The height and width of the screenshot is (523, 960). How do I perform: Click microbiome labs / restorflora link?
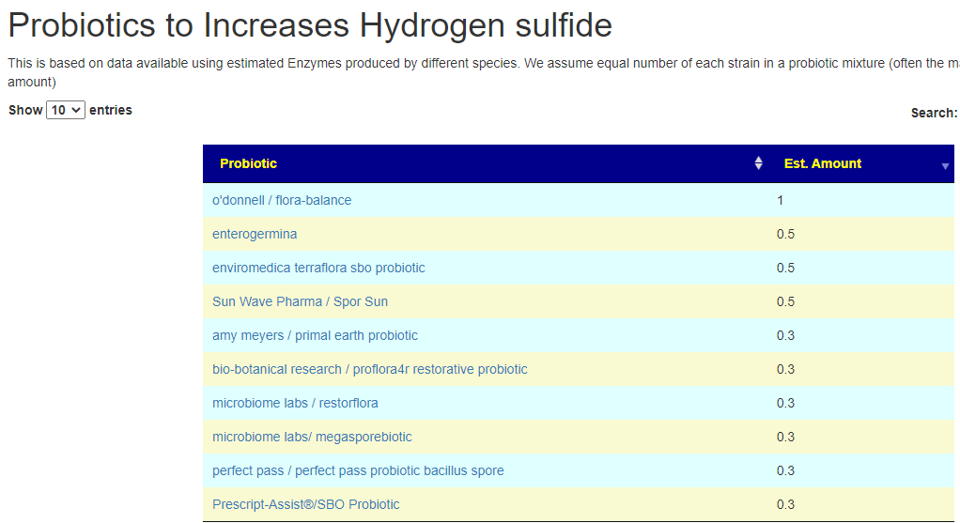[295, 403]
